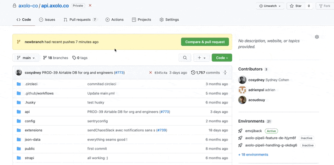
Task: Open the plus add file dropdown
Action: 202,58
